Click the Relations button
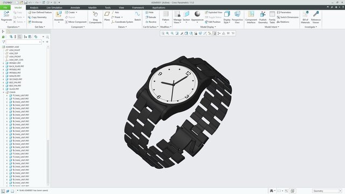345x194 pixels. (283, 22)
